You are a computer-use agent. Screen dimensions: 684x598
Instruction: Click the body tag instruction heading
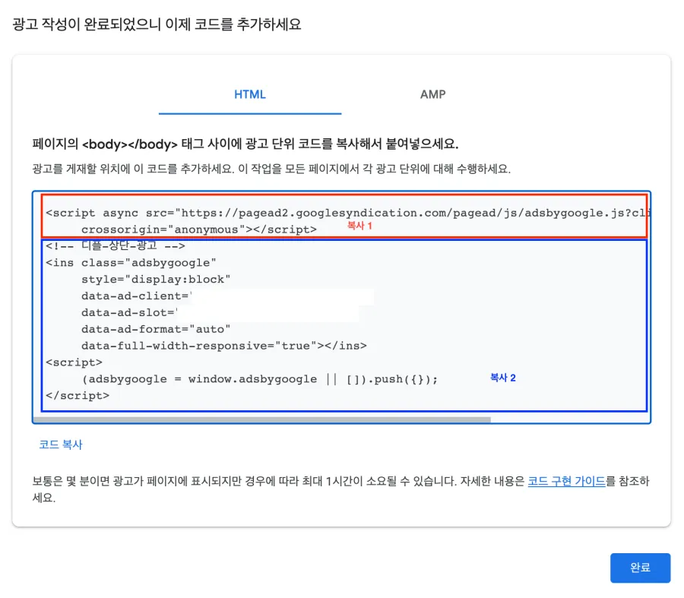coord(245,144)
